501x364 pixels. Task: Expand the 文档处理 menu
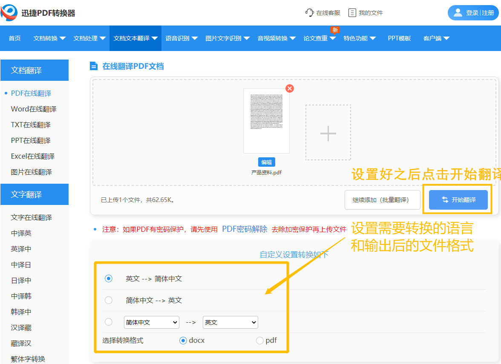pos(89,38)
